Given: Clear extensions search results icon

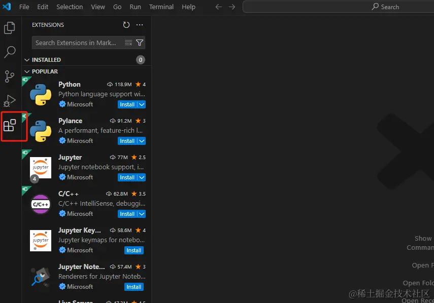Looking at the screenshot, I should [128, 43].
